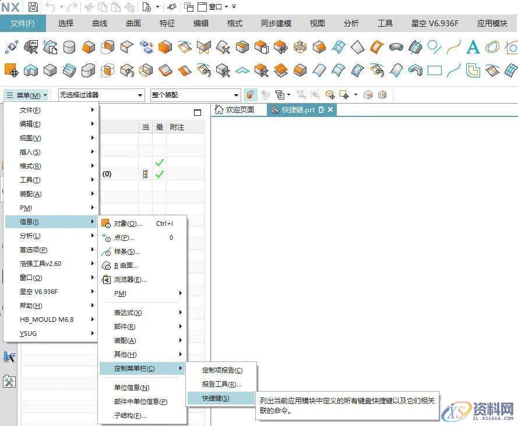Click the 附注 column header

178,127
